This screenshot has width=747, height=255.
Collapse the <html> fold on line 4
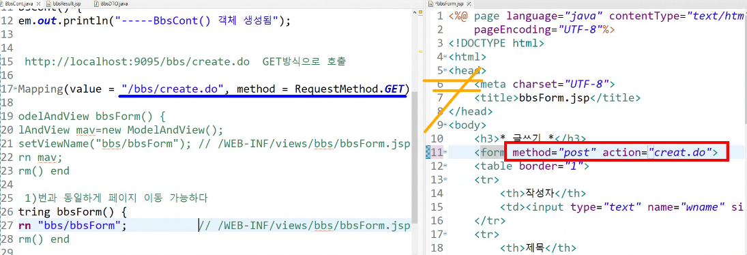445,57
